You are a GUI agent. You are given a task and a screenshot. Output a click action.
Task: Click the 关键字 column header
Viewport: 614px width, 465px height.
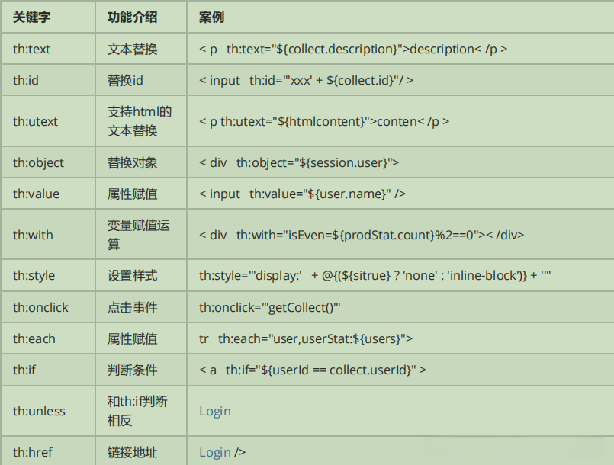coord(30,17)
